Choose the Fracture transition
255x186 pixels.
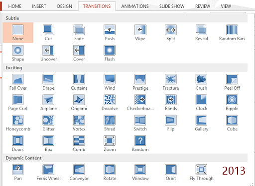[x=171, y=82]
